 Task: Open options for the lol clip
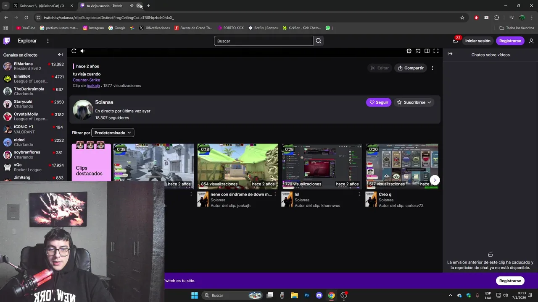[x=359, y=194]
